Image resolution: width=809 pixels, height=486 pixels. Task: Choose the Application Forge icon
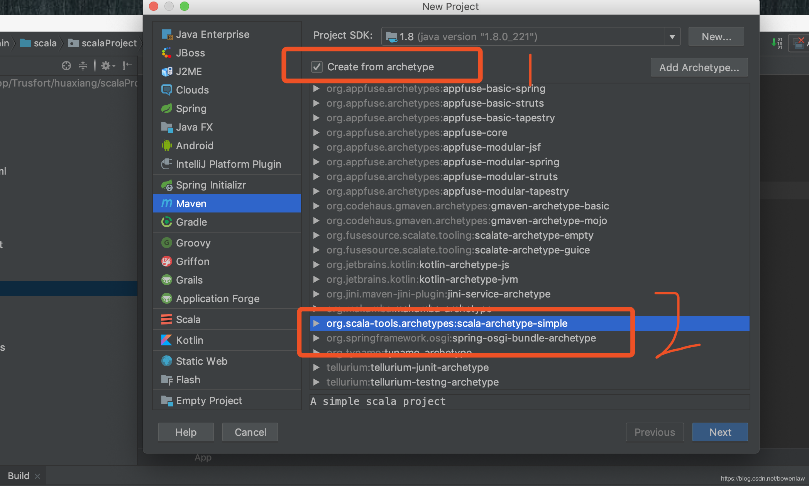pyautogui.click(x=167, y=299)
